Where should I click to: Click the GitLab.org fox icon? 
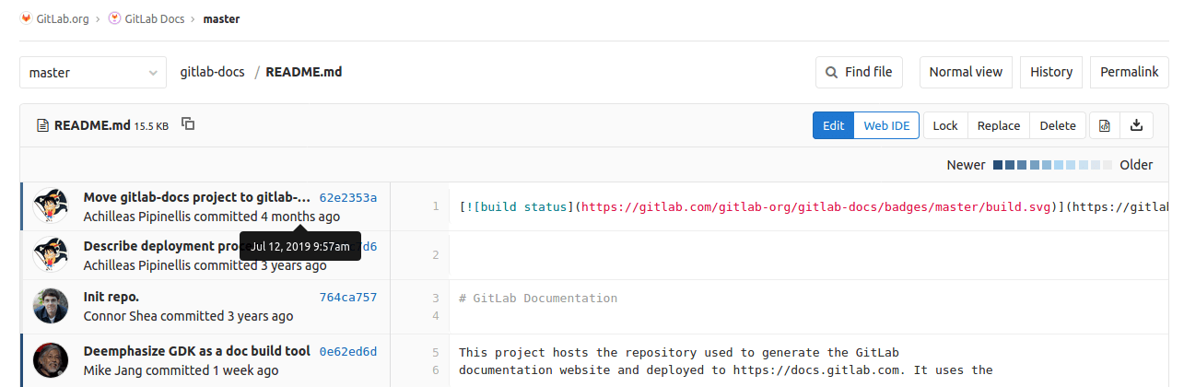26,18
